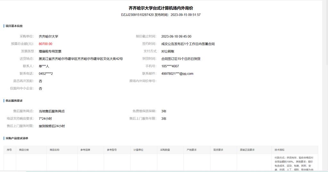
Task: Click the delivery address 黑龙江省齐齐哈尔市 text
Action: click(81, 59)
